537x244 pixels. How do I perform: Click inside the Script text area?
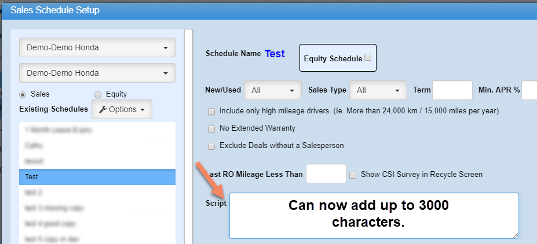[x=374, y=215]
